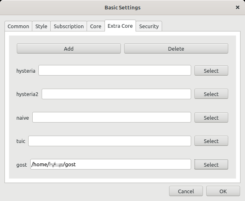The image size is (245, 201).
Task: Hit Select for the tuic core
Action: (x=211, y=141)
